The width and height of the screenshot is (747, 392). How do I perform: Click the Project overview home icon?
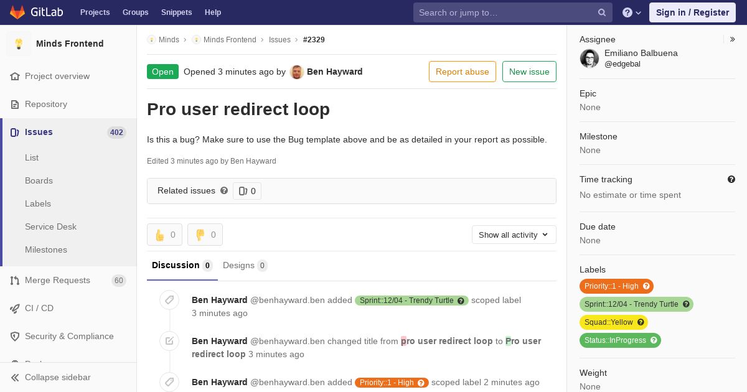tap(15, 76)
